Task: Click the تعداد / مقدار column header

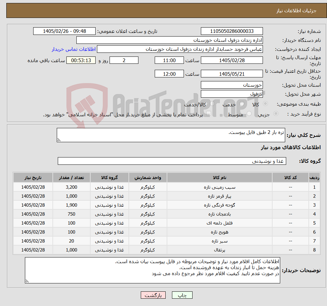Action: pos(71,178)
